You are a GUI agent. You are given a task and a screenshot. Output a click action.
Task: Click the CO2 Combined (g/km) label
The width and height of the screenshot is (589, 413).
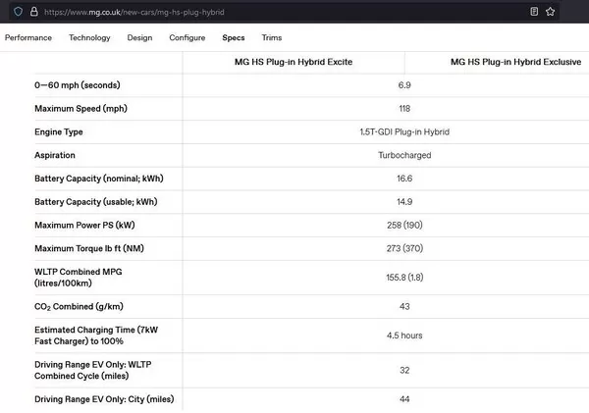(79, 306)
